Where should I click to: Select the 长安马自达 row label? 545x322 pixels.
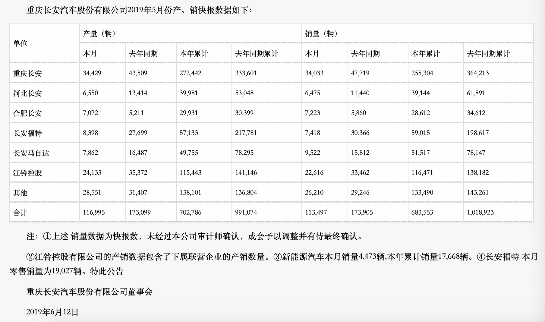click(31, 153)
